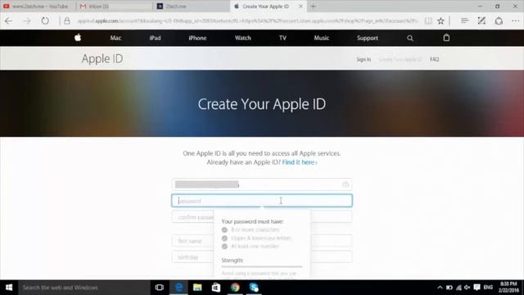Click the taskbar clock and date

point(508,288)
